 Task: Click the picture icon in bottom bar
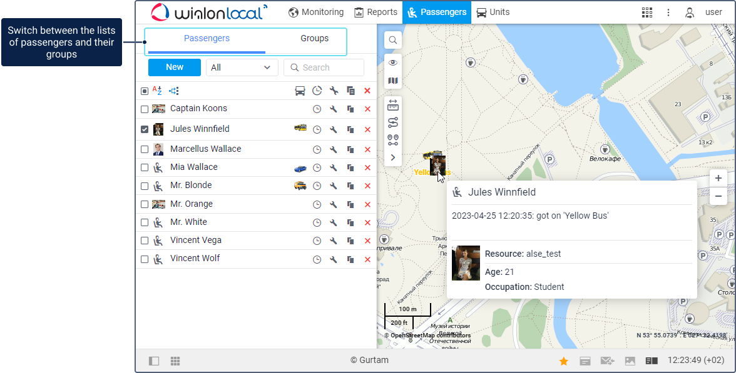click(630, 361)
